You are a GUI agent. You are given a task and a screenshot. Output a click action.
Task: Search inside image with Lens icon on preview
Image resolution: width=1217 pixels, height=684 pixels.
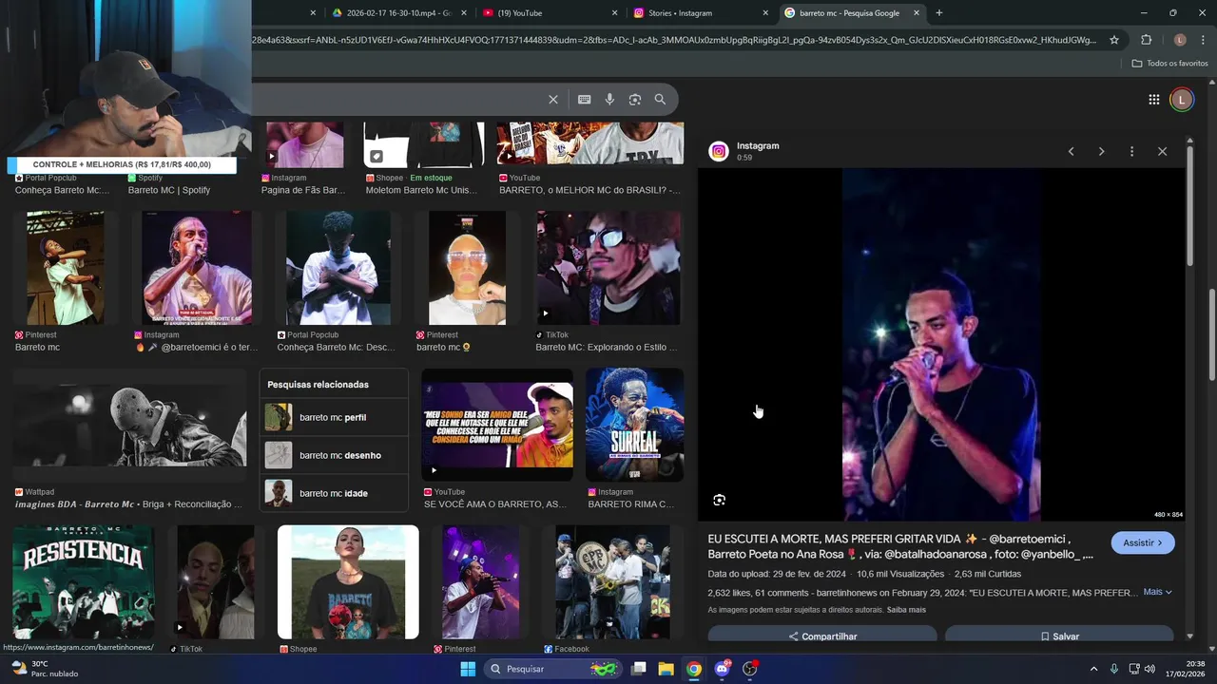coord(719,500)
